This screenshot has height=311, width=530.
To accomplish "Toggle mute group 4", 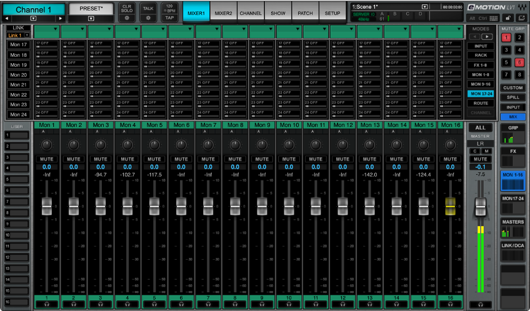I will pyautogui.click(x=519, y=50).
